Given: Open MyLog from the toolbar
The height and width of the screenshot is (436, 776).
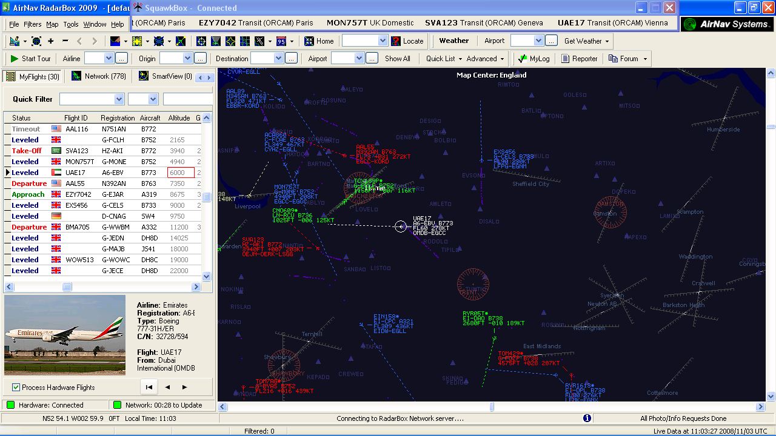Looking at the screenshot, I should pyautogui.click(x=535, y=59).
